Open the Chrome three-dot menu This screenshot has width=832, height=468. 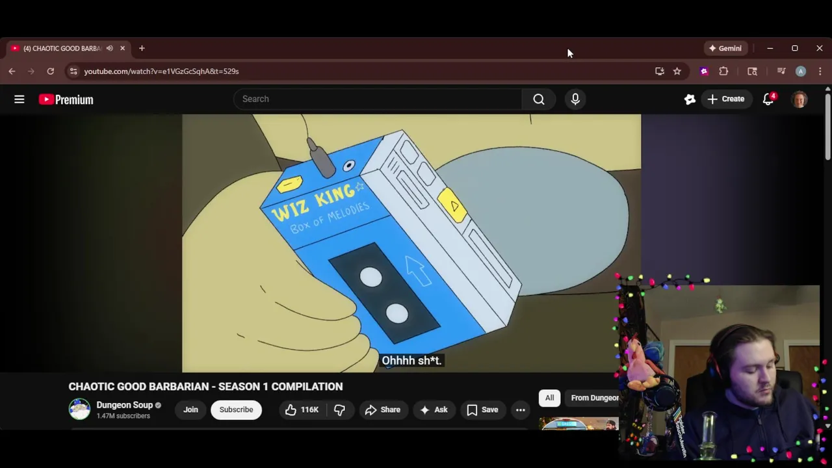[820, 71]
